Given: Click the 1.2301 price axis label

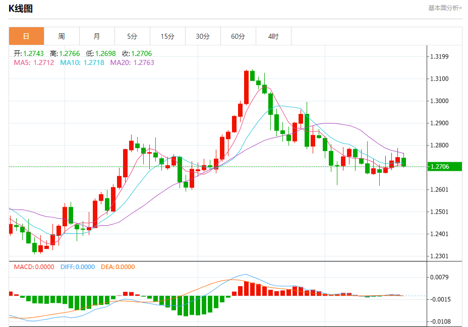Looking at the screenshot, I should coord(439,256).
